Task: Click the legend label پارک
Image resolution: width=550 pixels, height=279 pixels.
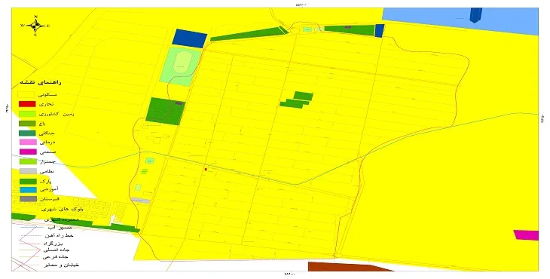Action: (46, 181)
